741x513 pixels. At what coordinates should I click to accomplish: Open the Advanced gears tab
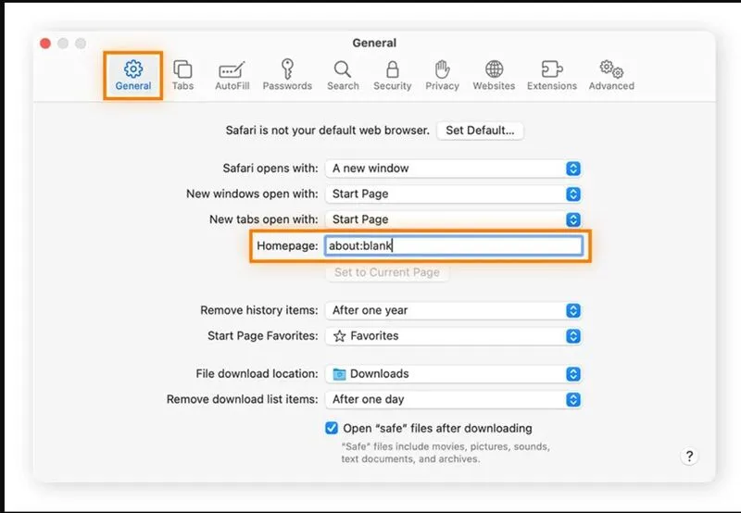[611, 76]
